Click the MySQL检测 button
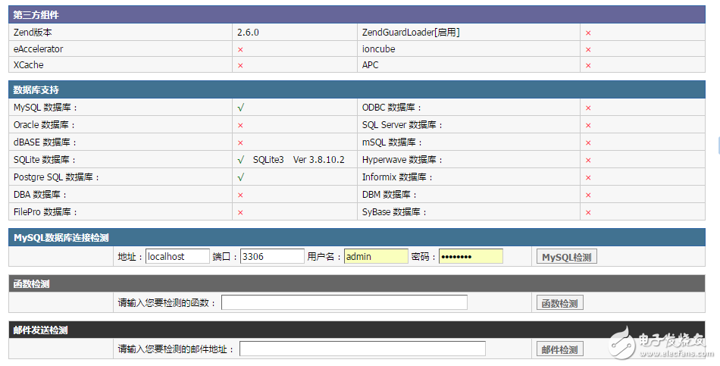 (x=566, y=257)
